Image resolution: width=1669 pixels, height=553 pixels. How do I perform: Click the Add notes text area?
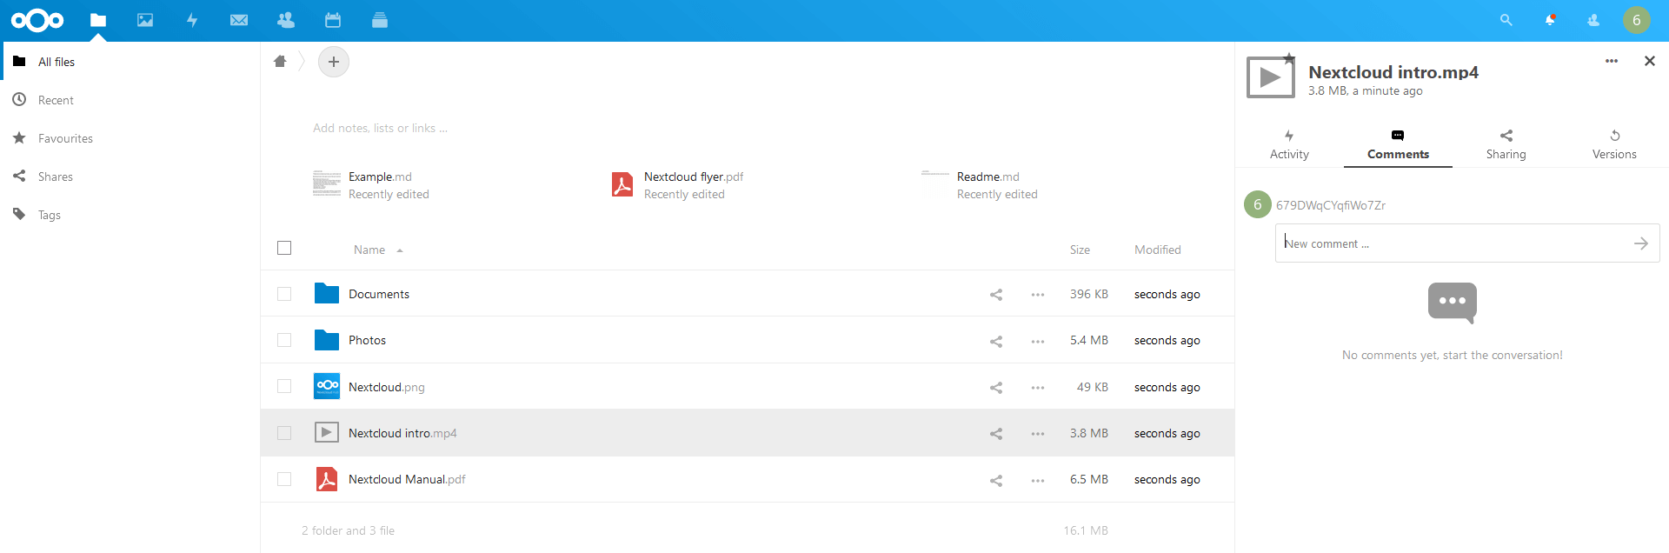click(x=380, y=128)
